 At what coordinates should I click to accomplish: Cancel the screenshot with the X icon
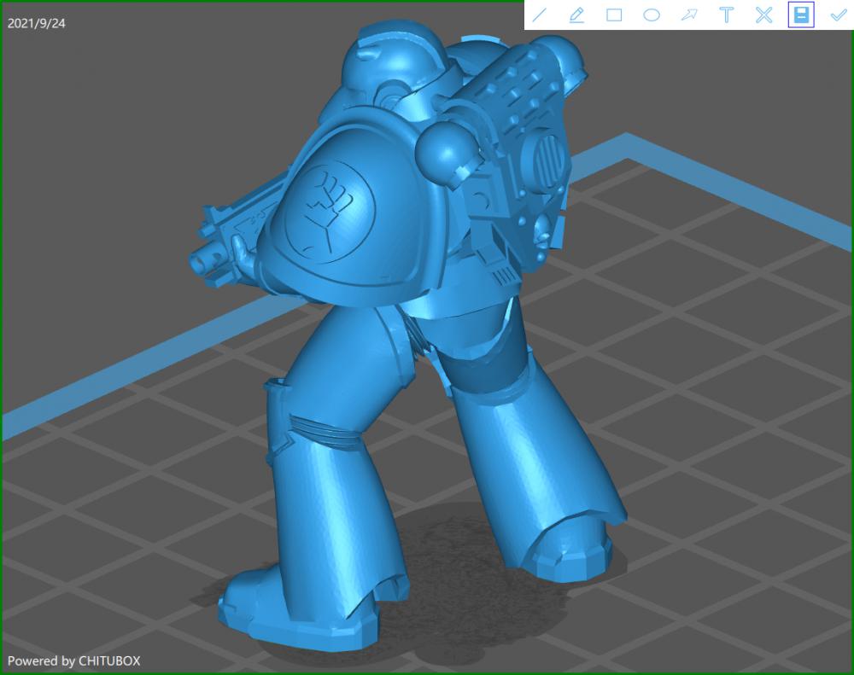coord(764,15)
